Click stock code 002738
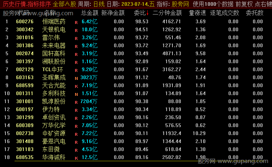This screenshot has width=272, height=167. (25, 133)
